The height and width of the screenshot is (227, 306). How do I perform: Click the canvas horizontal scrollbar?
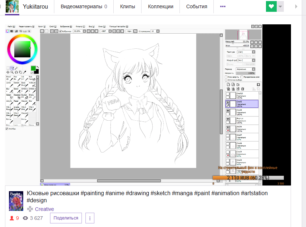[129, 181]
